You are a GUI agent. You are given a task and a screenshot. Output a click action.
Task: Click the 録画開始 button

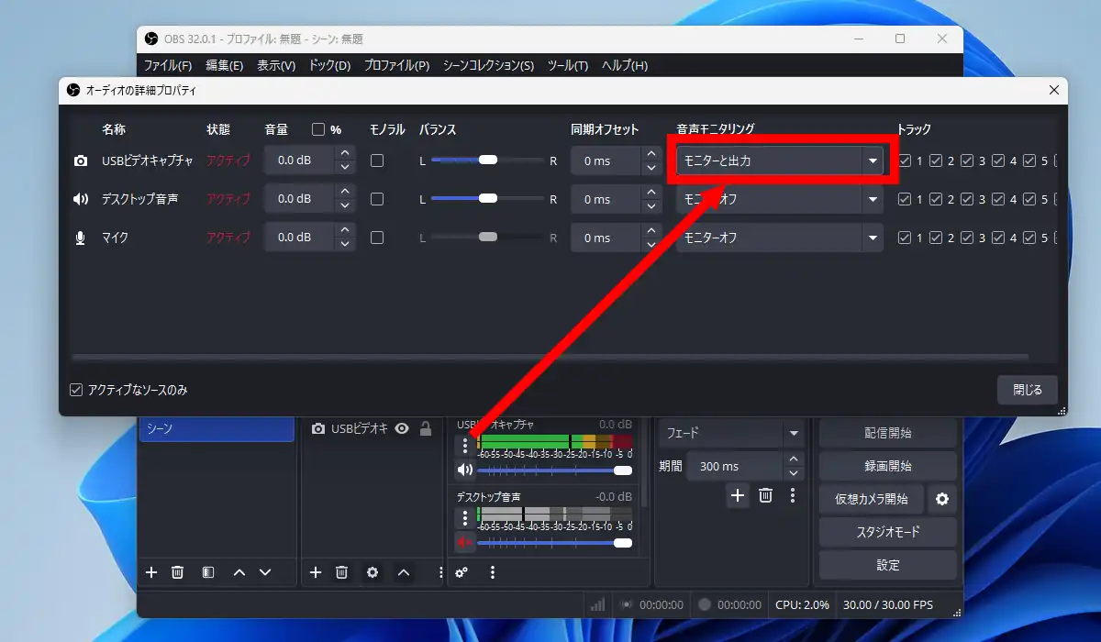coord(887,466)
